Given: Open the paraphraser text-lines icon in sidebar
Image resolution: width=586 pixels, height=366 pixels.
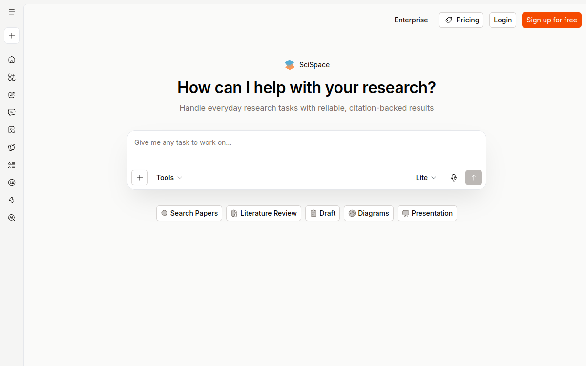Looking at the screenshot, I should (x=12, y=165).
